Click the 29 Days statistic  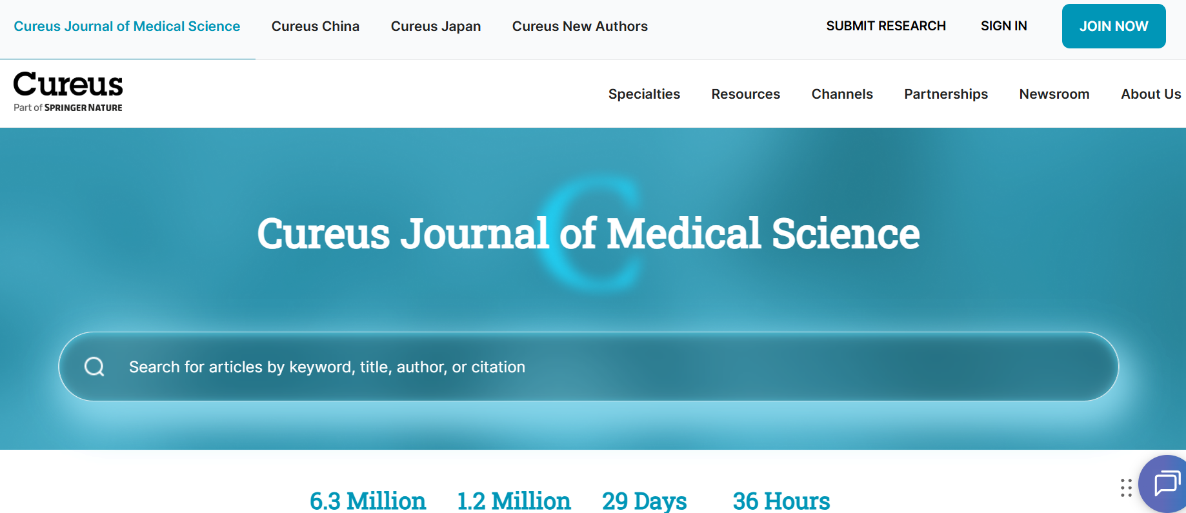(644, 501)
